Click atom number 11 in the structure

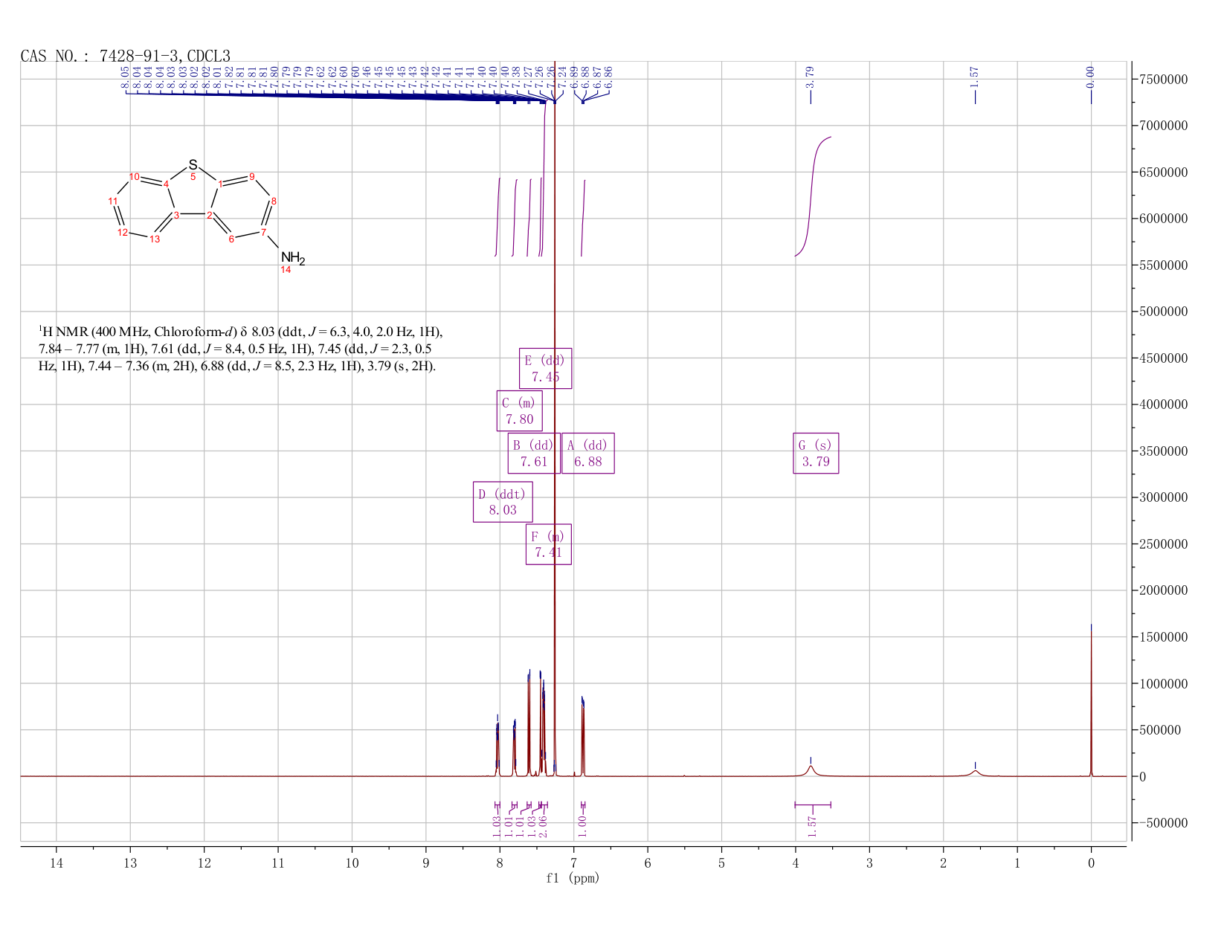(113, 201)
